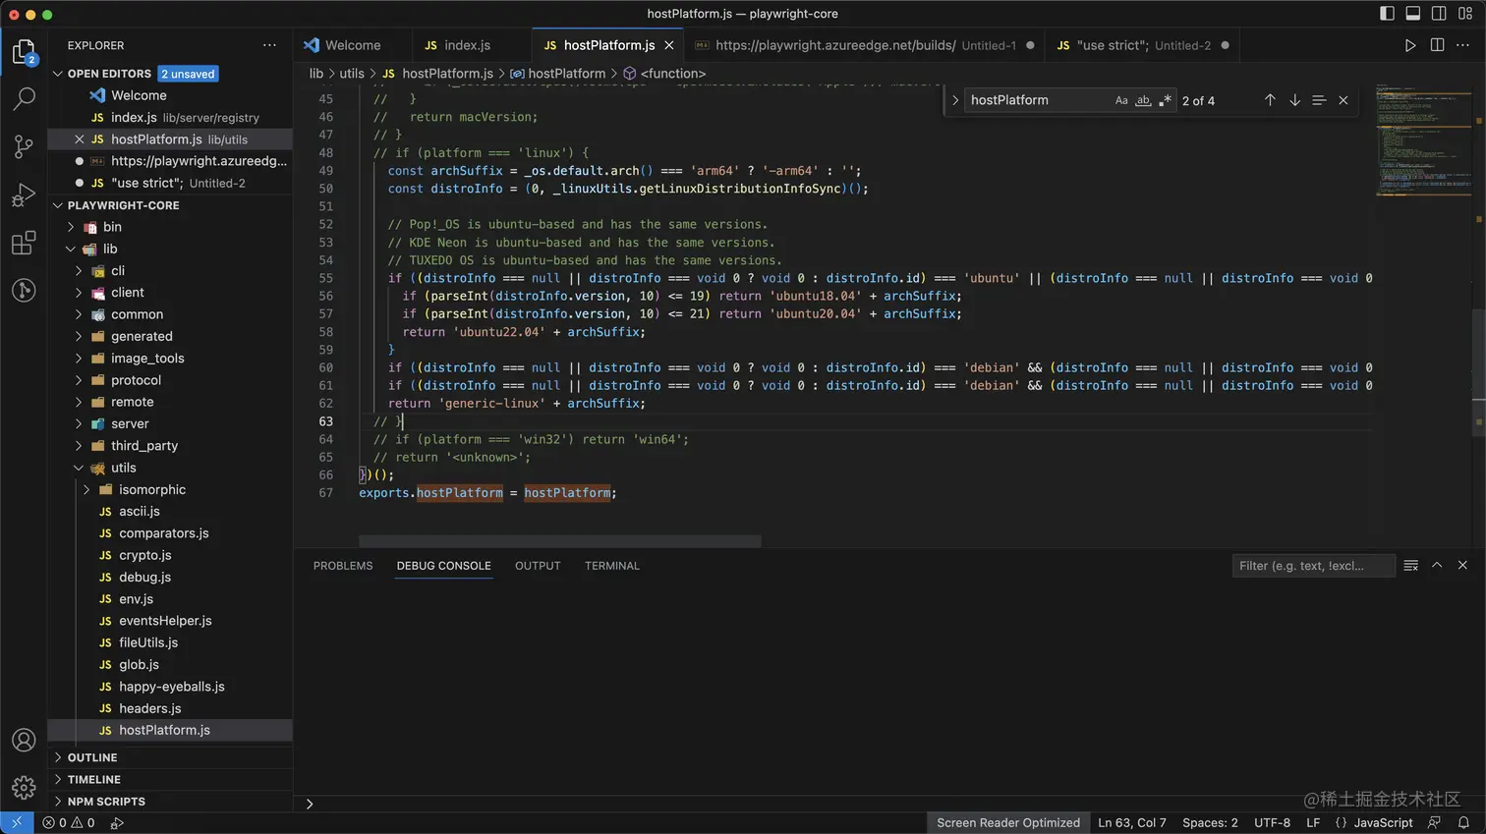Toggle Match Whole Word in find widget
The width and height of the screenshot is (1486, 834).
[x=1143, y=100]
